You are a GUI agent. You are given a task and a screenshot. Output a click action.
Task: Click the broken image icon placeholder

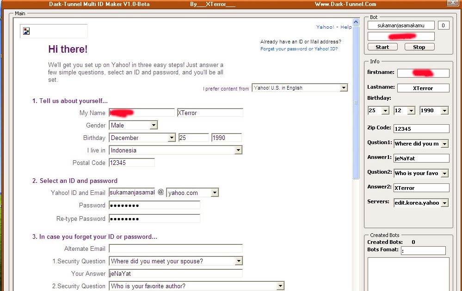coord(26,31)
